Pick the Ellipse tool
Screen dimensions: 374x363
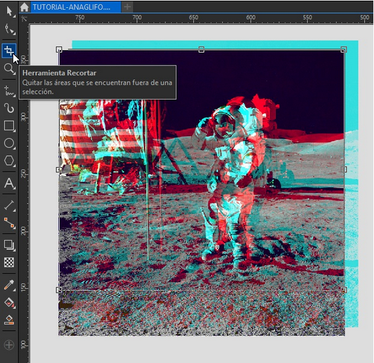[9, 143]
